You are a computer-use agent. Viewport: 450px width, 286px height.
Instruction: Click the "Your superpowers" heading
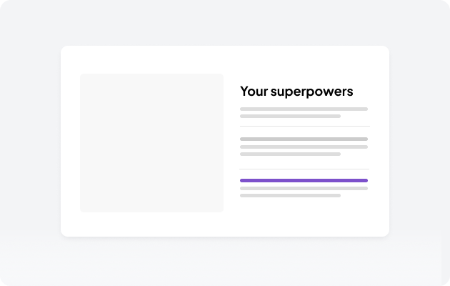coord(296,92)
